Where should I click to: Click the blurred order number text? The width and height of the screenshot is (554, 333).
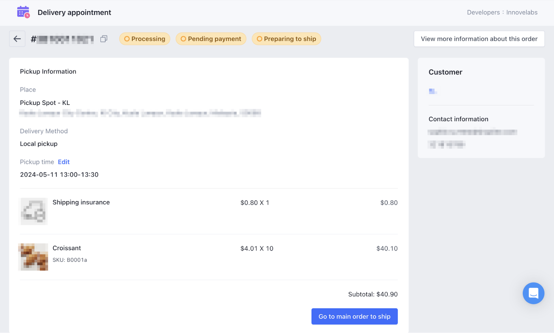pyautogui.click(x=65, y=39)
